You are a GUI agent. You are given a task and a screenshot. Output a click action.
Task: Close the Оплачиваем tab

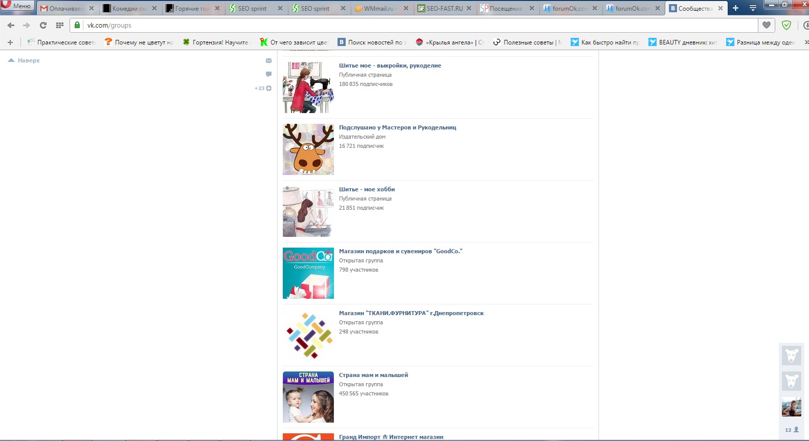tap(92, 8)
